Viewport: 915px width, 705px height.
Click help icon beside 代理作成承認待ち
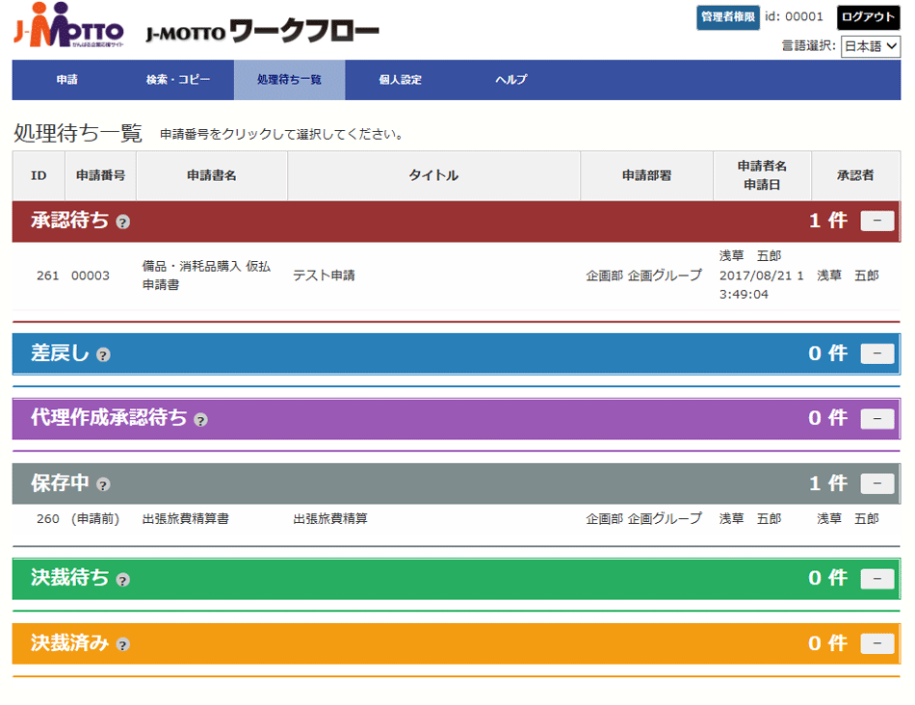tap(200, 419)
